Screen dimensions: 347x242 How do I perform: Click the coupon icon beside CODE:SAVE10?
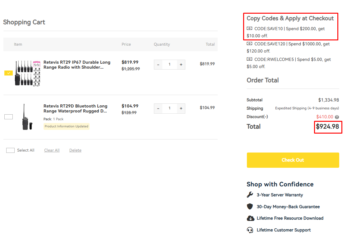coord(249,28)
